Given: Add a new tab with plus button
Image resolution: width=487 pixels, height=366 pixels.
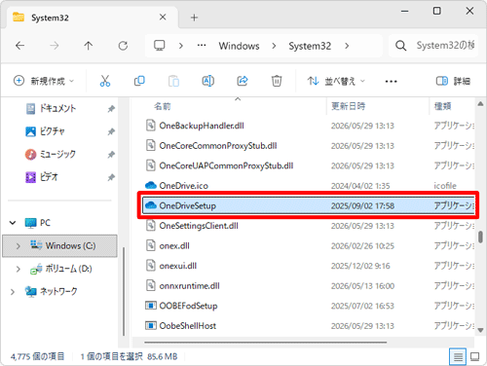Looking at the screenshot, I should pyautogui.click(x=194, y=18).
